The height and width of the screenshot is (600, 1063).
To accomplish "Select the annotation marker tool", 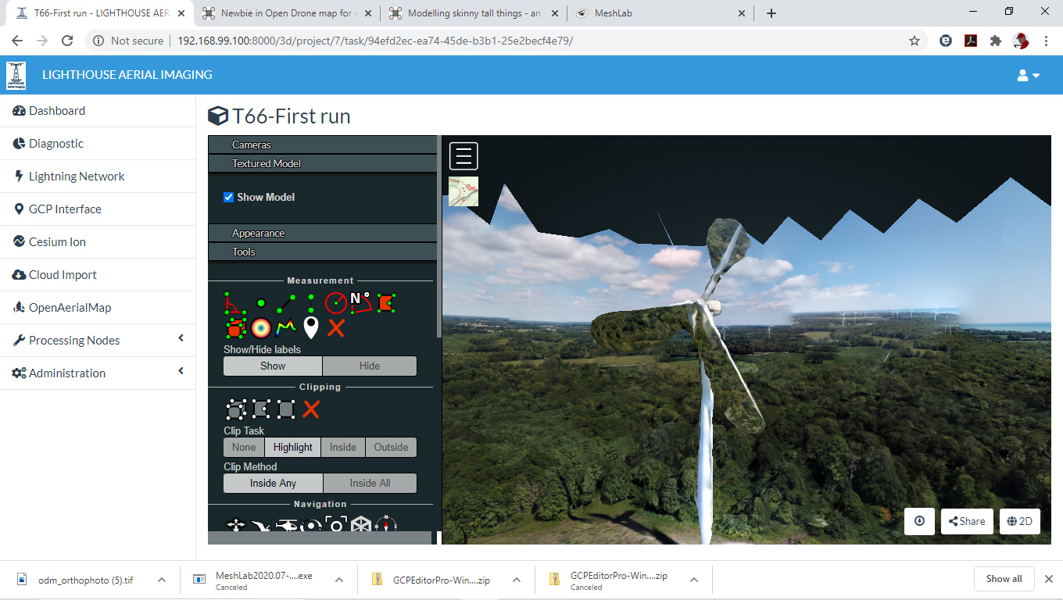I will click(311, 328).
